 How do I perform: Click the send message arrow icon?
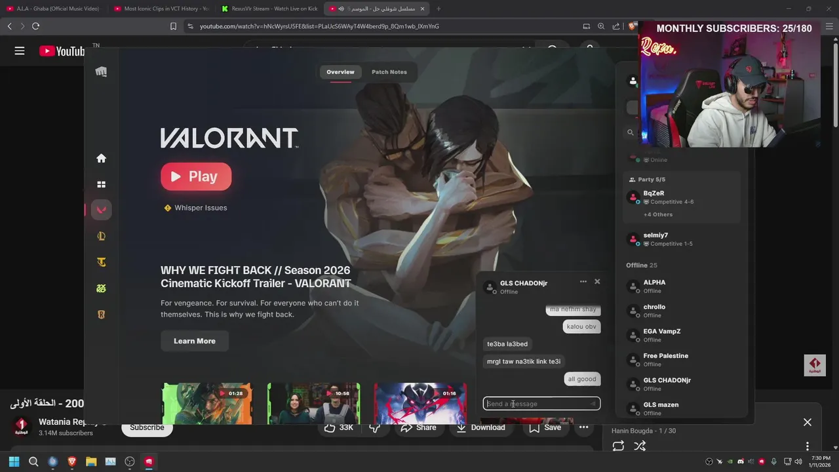[x=593, y=404]
